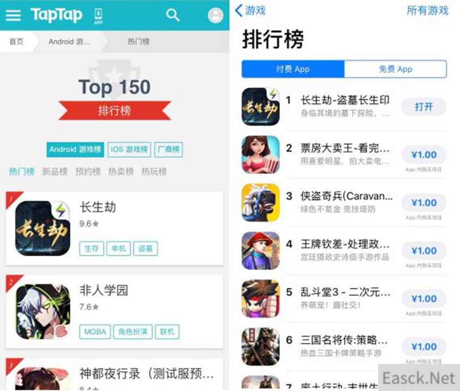This screenshot has width=460, height=391.
Task: Tap the search magnifier icon
Action: [173, 15]
